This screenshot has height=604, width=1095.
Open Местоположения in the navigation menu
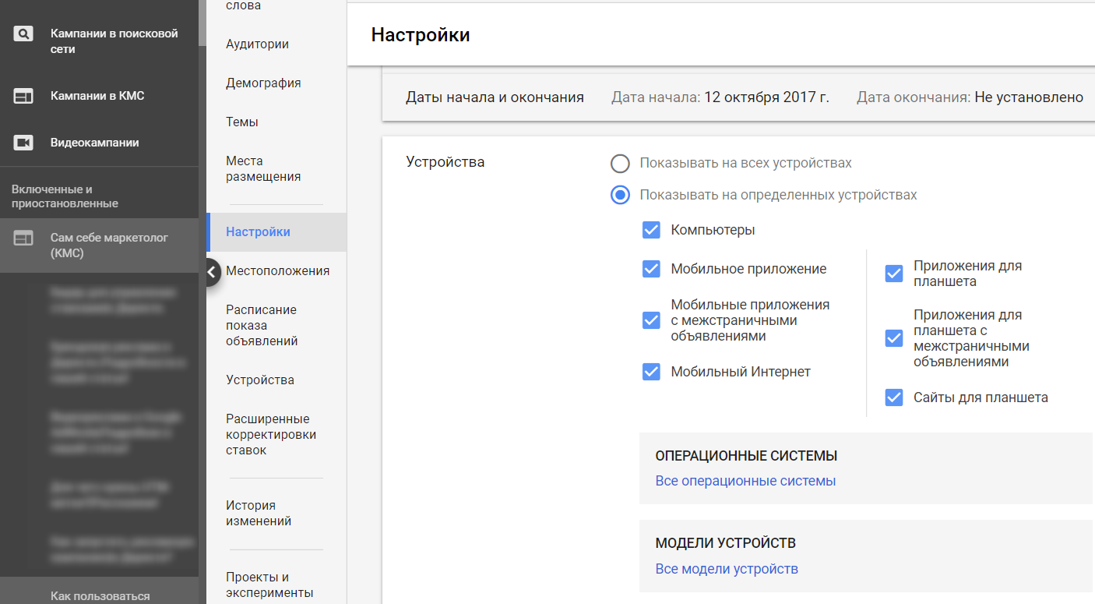pyautogui.click(x=277, y=271)
